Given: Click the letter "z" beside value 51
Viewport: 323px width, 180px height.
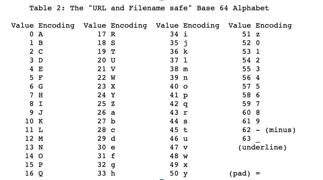Looking at the screenshot, I should click(x=258, y=34).
